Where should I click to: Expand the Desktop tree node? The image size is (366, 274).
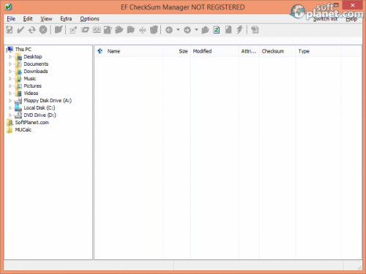[10, 57]
